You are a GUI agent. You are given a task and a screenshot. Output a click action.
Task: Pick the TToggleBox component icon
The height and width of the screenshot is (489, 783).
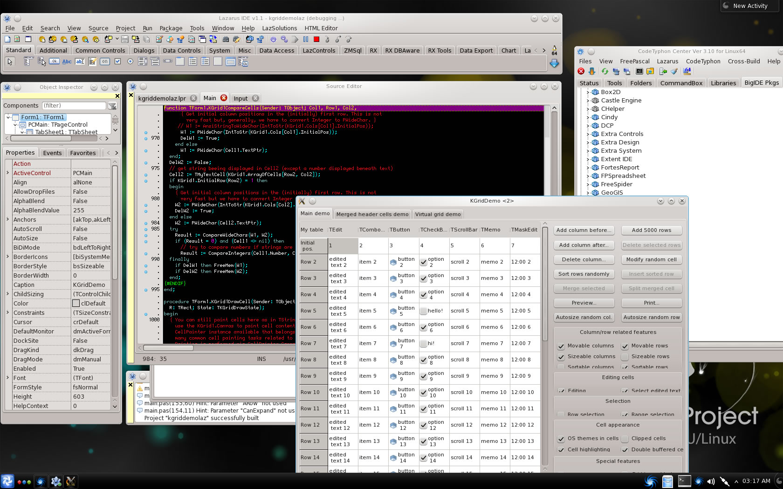(x=105, y=61)
